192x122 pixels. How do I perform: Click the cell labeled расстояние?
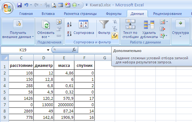point(21,65)
